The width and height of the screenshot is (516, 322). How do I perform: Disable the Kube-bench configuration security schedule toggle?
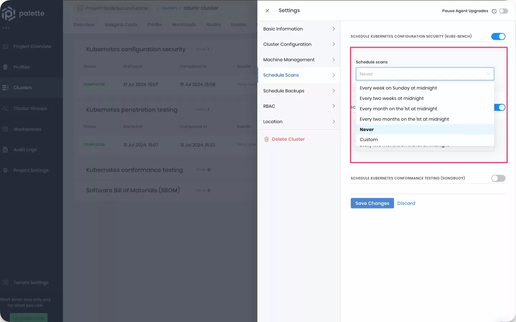(498, 37)
